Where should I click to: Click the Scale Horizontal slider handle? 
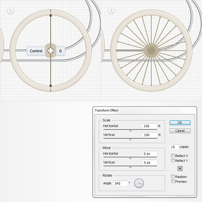pos(130,131)
